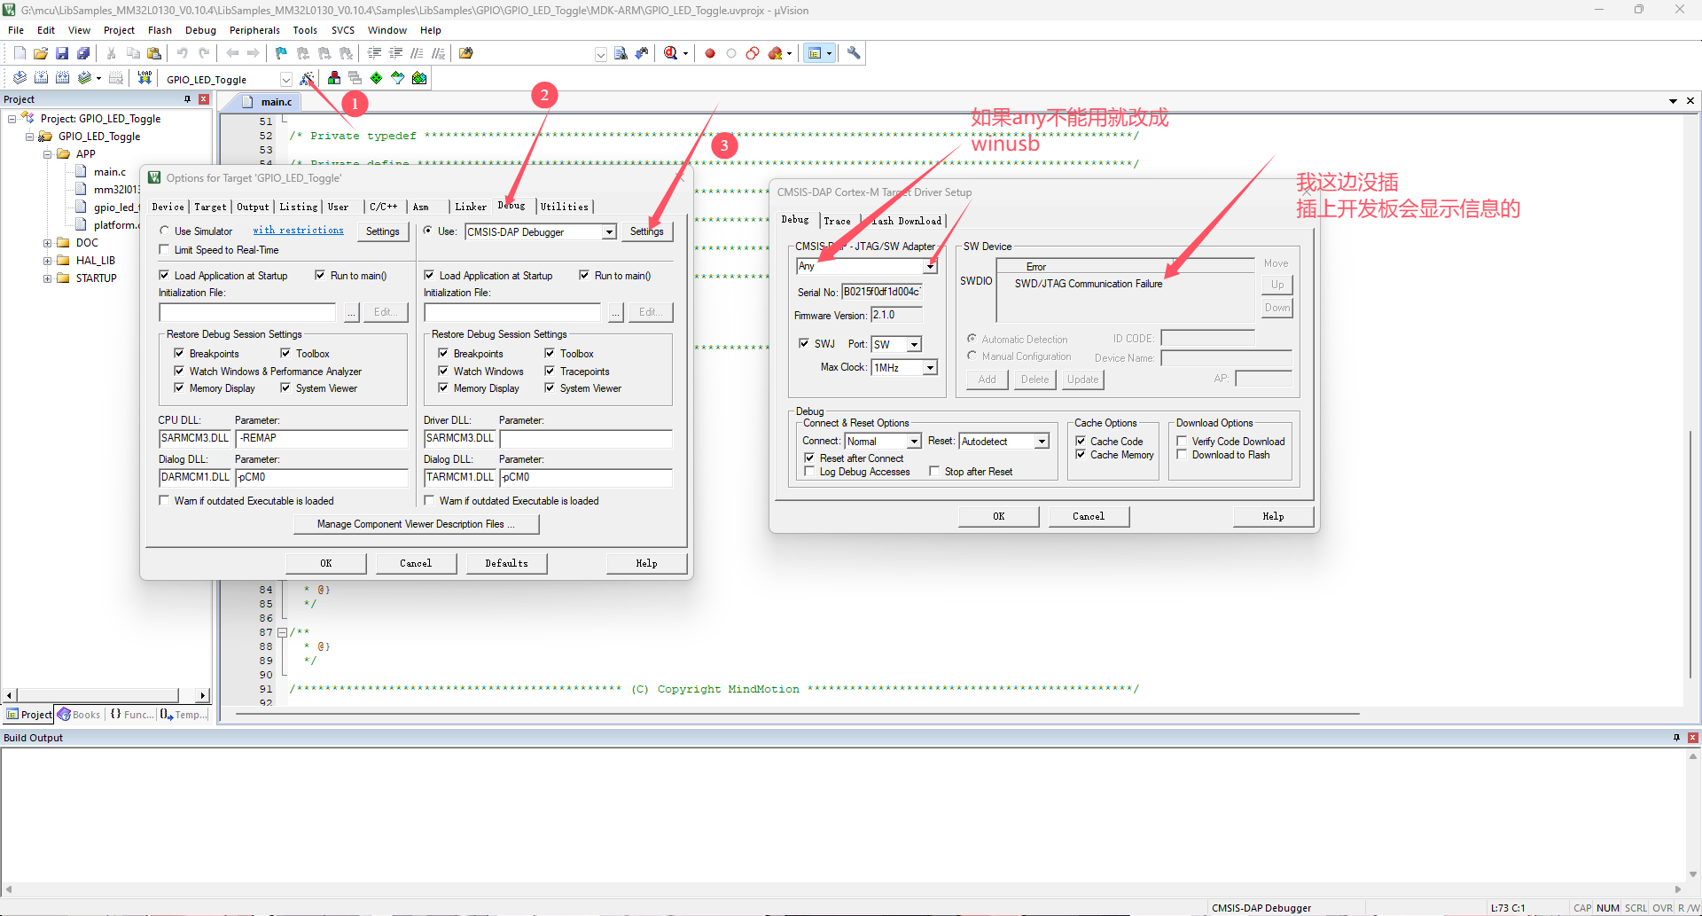Toggle the Reset after Connect checkbox
This screenshot has height=916, width=1702.
[x=809, y=458]
